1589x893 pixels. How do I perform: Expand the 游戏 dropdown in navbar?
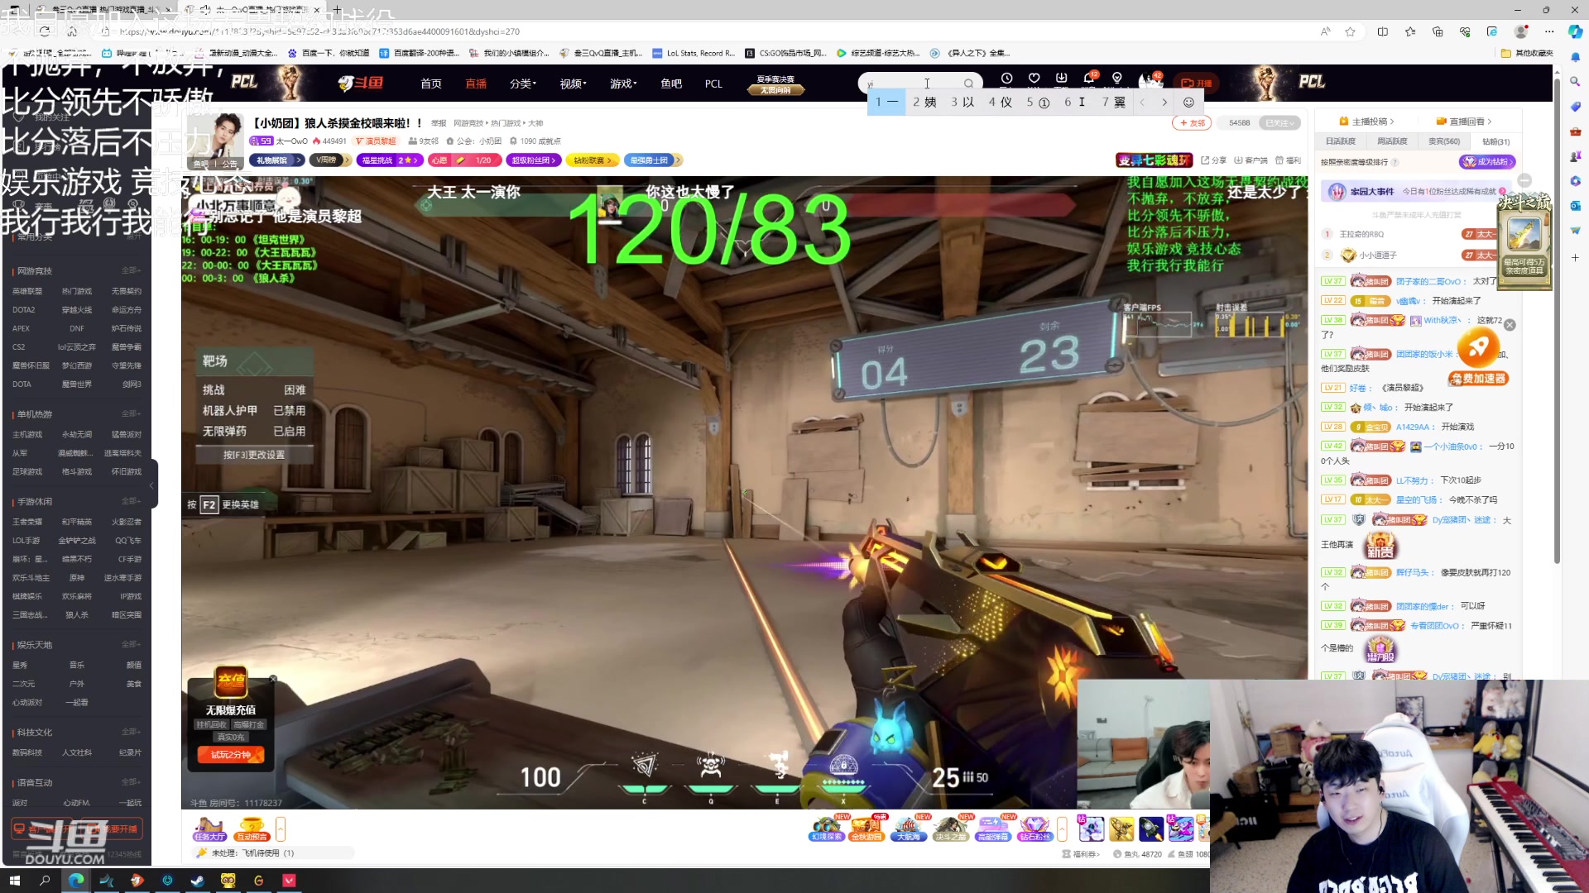point(624,84)
